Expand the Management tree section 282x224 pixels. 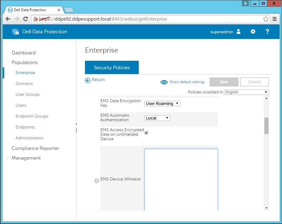(8, 158)
